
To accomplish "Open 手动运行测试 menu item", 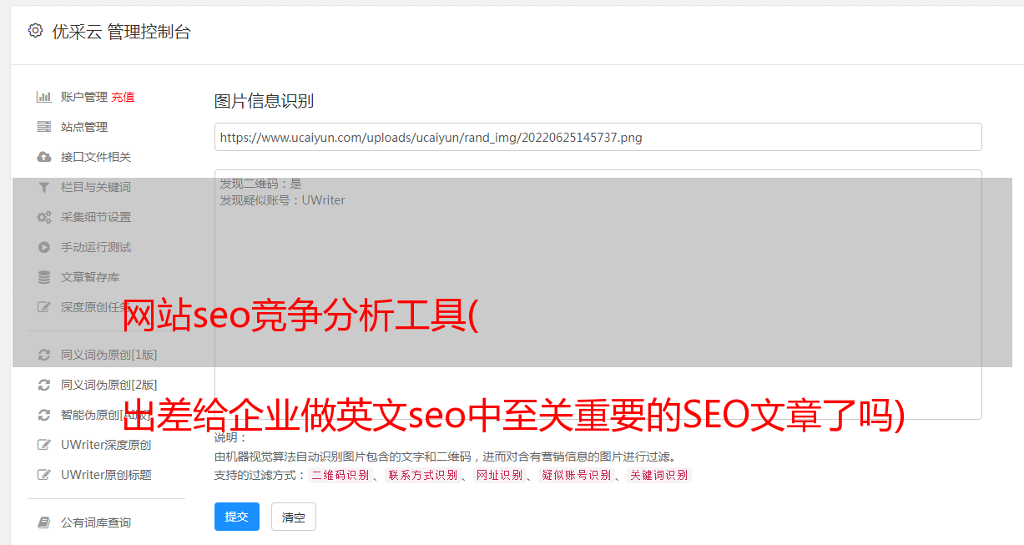I will 96,247.
